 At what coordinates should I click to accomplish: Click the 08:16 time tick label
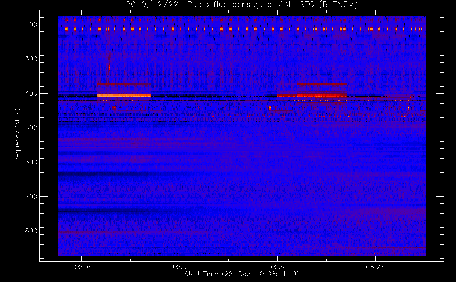[x=81, y=267]
